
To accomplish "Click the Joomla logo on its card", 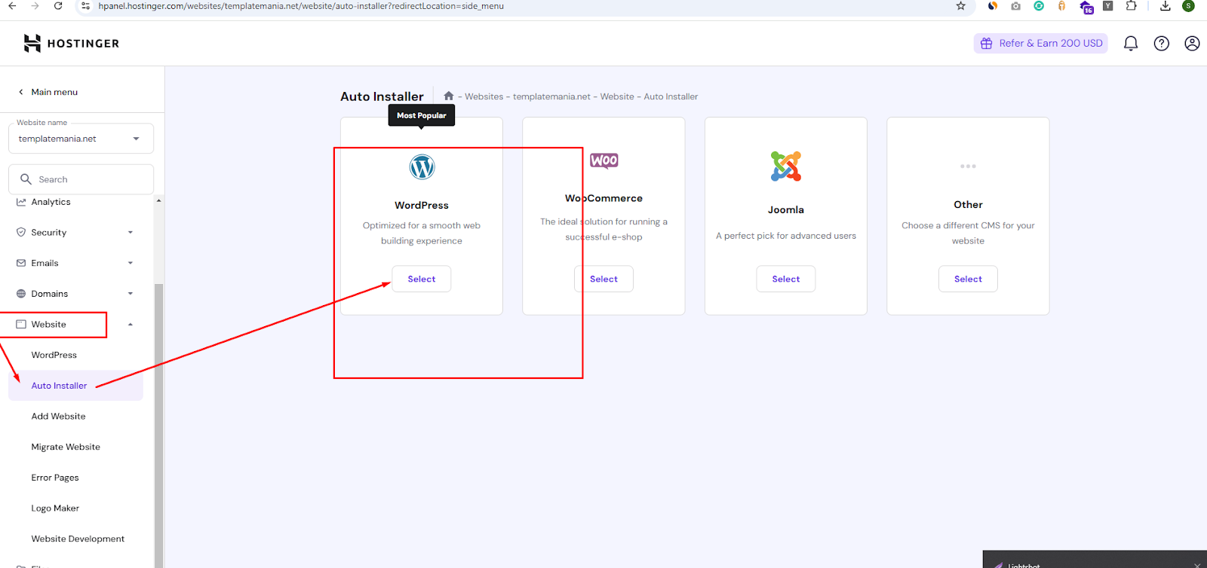I will pyautogui.click(x=786, y=166).
